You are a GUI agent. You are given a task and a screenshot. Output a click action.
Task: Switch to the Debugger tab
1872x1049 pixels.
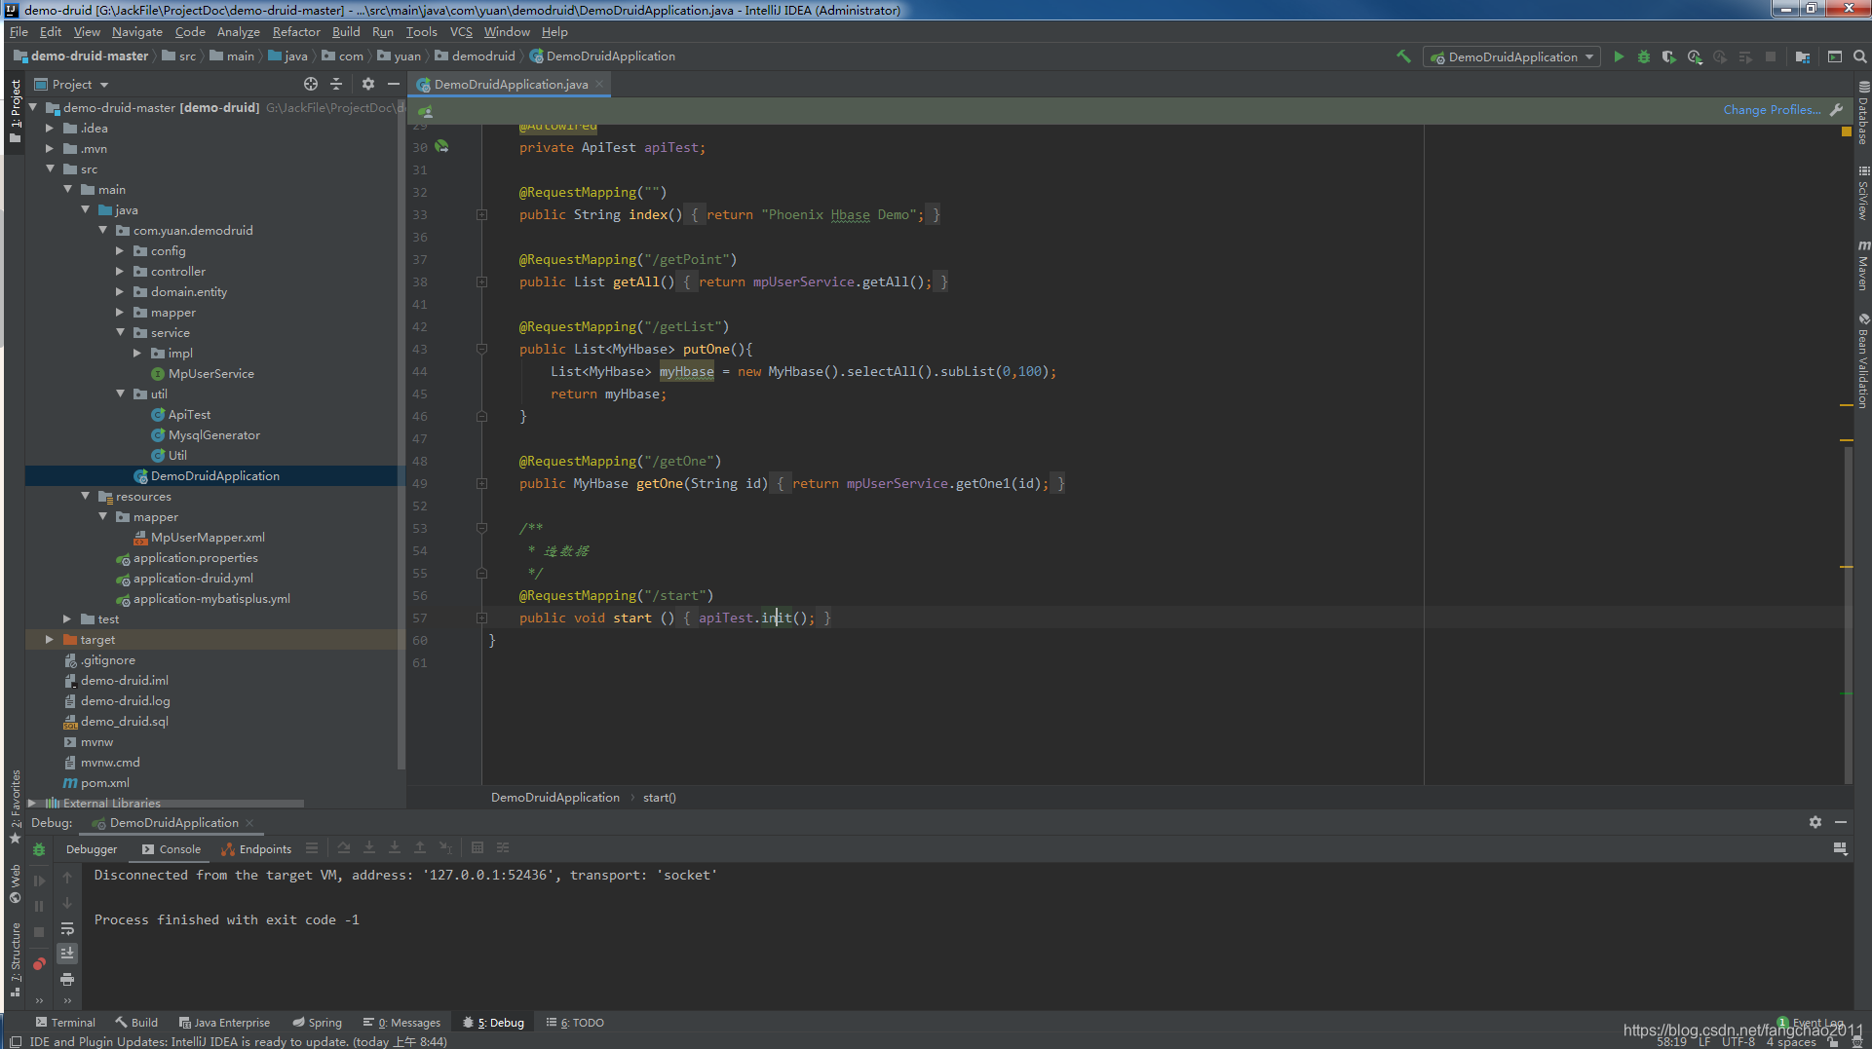point(92,848)
